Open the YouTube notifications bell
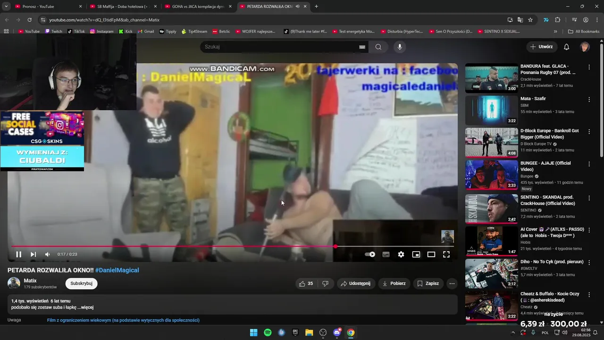This screenshot has width=604, height=340. coord(567,47)
